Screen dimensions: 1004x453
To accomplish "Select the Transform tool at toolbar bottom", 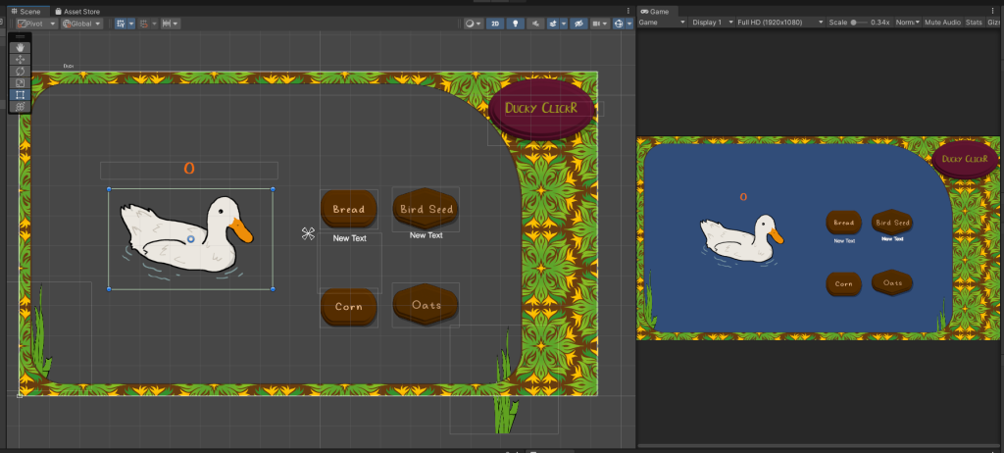I will (21, 107).
